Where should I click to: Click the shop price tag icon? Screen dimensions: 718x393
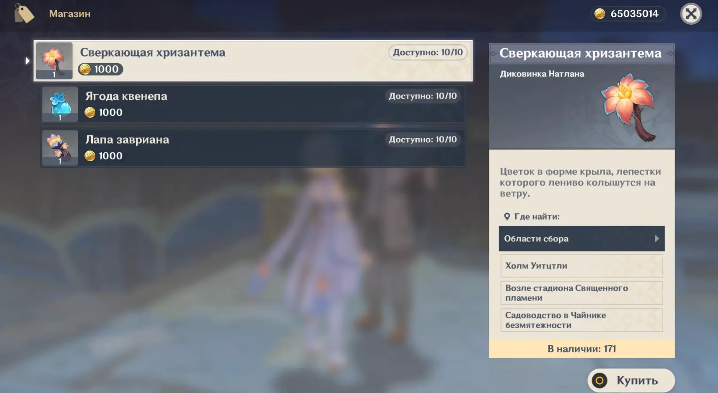pos(24,14)
